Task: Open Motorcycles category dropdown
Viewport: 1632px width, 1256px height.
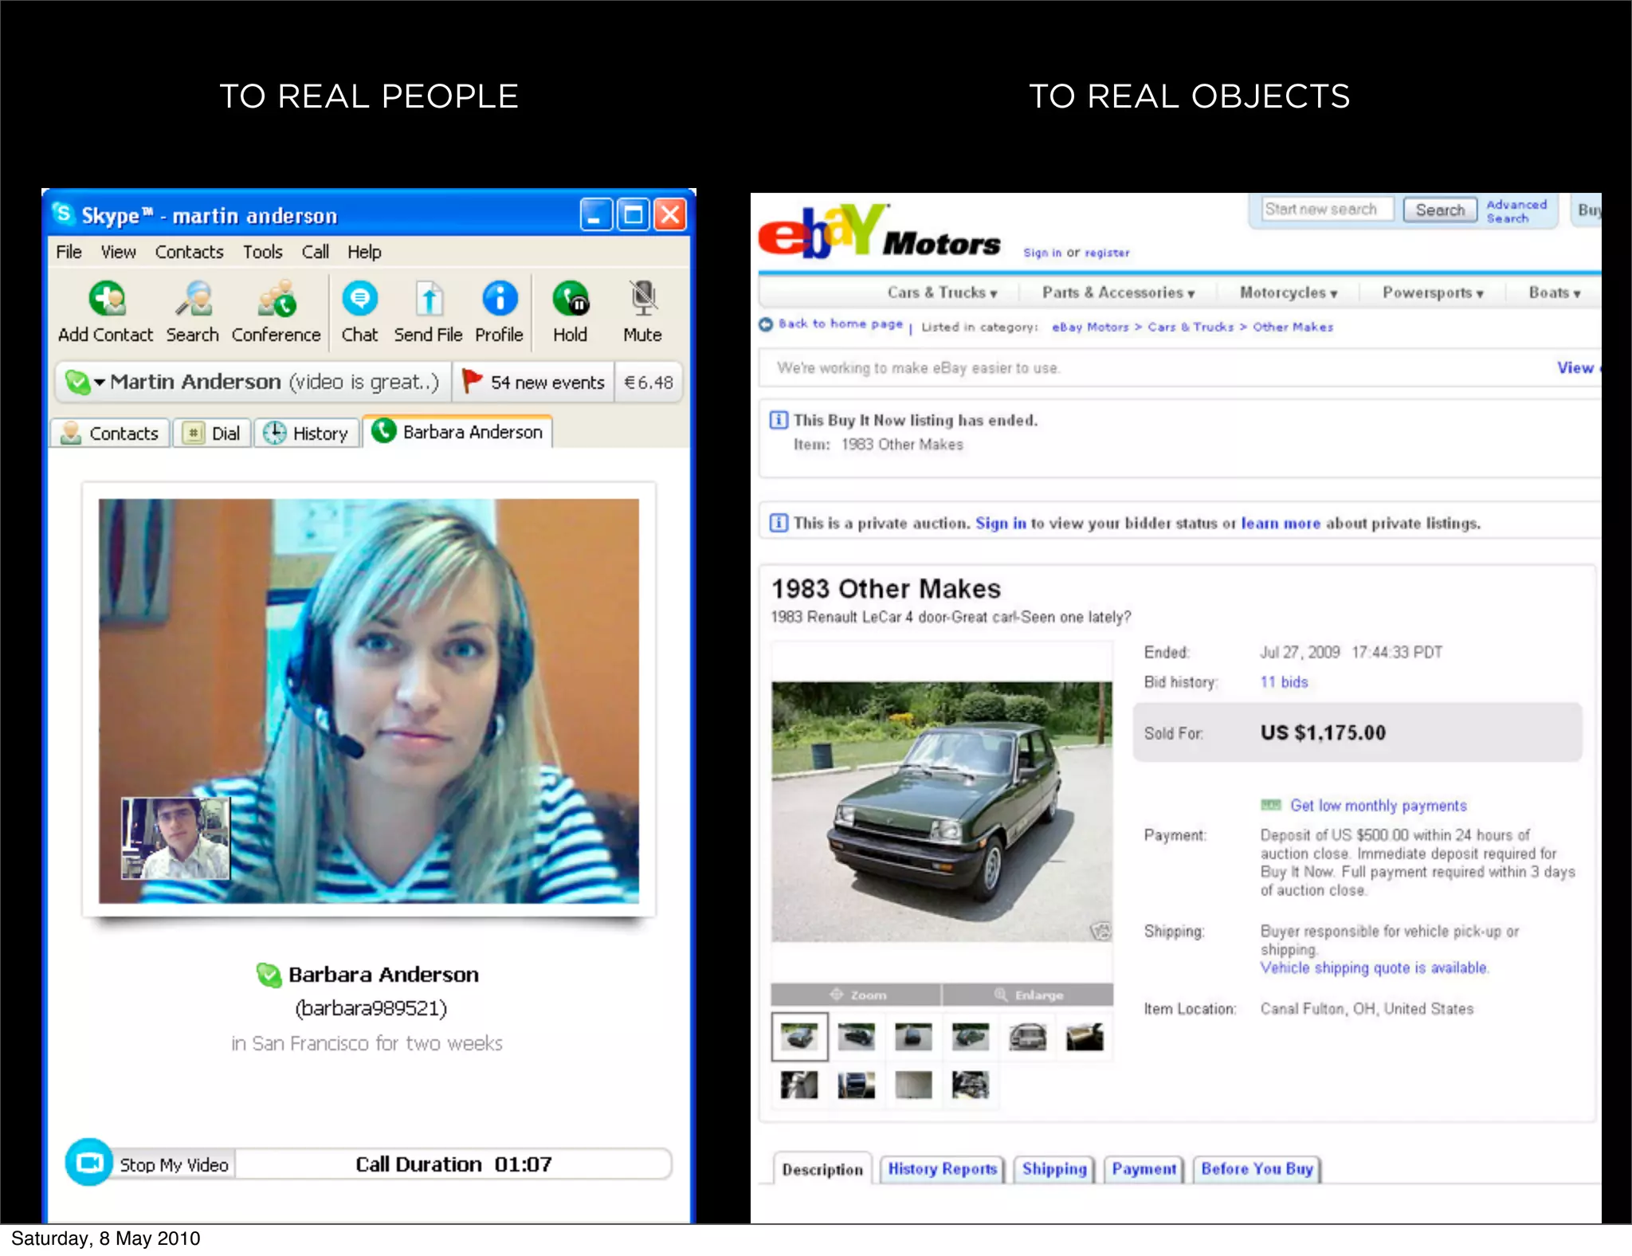Action: [x=1288, y=293]
